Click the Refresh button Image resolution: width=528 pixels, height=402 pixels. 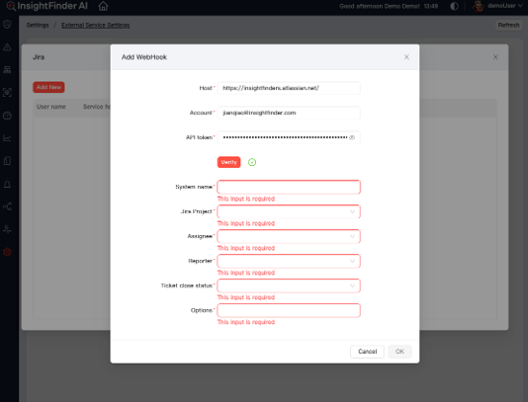click(508, 26)
